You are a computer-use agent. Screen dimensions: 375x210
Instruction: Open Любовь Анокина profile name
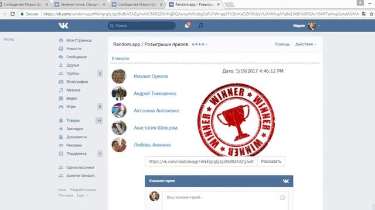click(152, 145)
